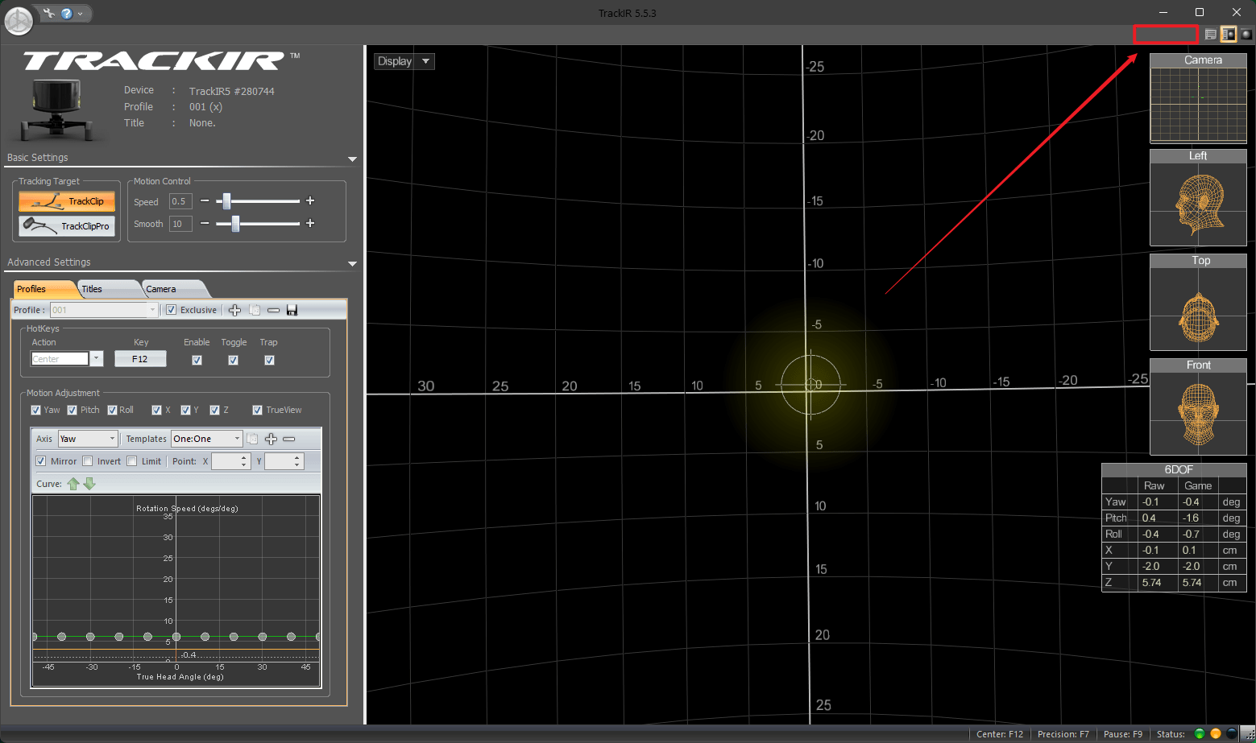The width and height of the screenshot is (1256, 743).
Task: Toggle the TrueView checkbox
Action: coord(257,410)
